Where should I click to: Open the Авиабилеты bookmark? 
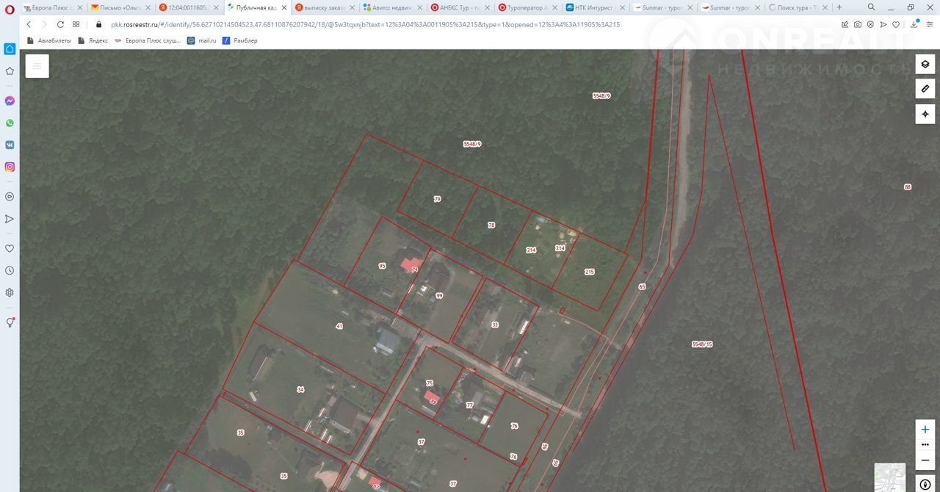(49, 40)
